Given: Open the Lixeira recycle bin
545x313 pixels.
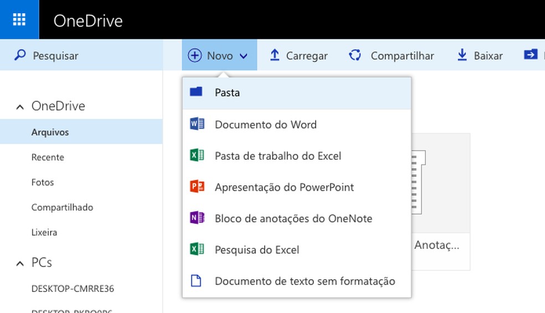Looking at the screenshot, I should (44, 233).
